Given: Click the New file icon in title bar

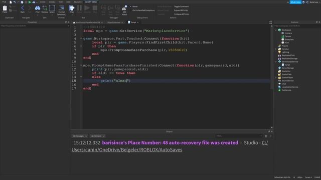Looking at the screenshot, I should click(x=11, y=2).
